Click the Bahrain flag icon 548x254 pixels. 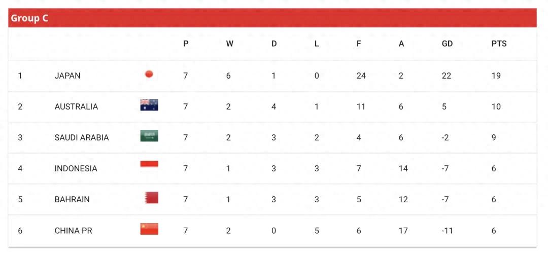[151, 198]
